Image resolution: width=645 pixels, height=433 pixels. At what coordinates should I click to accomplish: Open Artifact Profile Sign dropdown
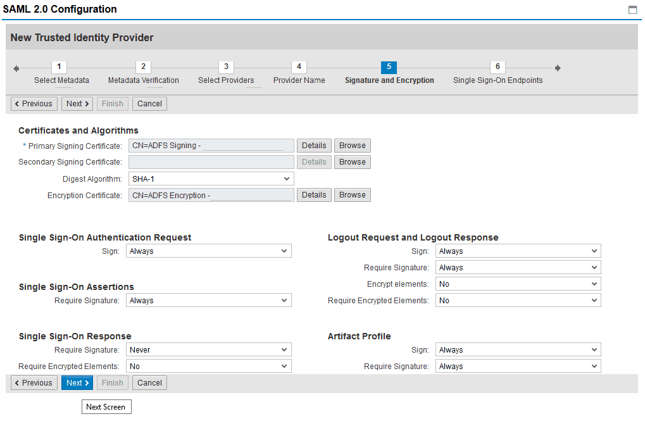click(518, 350)
